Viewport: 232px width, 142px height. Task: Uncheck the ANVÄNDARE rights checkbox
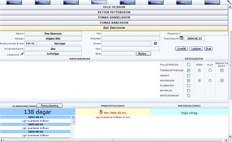(188, 81)
